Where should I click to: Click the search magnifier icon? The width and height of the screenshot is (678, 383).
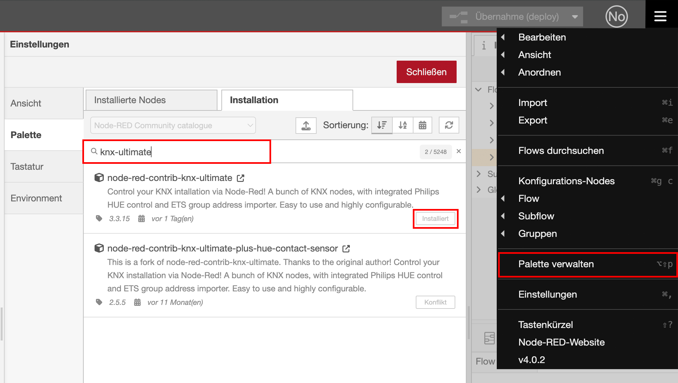click(94, 151)
